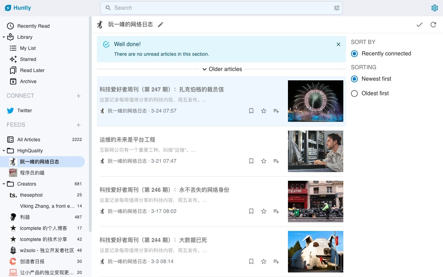The image size is (443, 277).
Task: Bookmark the 第 247 期 article for read later
Action: click(x=251, y=111)
